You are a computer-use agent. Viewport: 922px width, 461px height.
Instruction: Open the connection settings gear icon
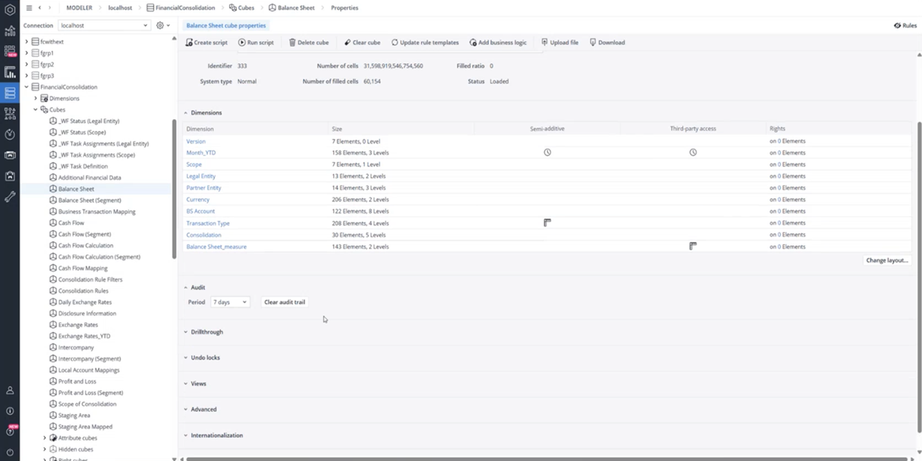(x=160, y=26)
